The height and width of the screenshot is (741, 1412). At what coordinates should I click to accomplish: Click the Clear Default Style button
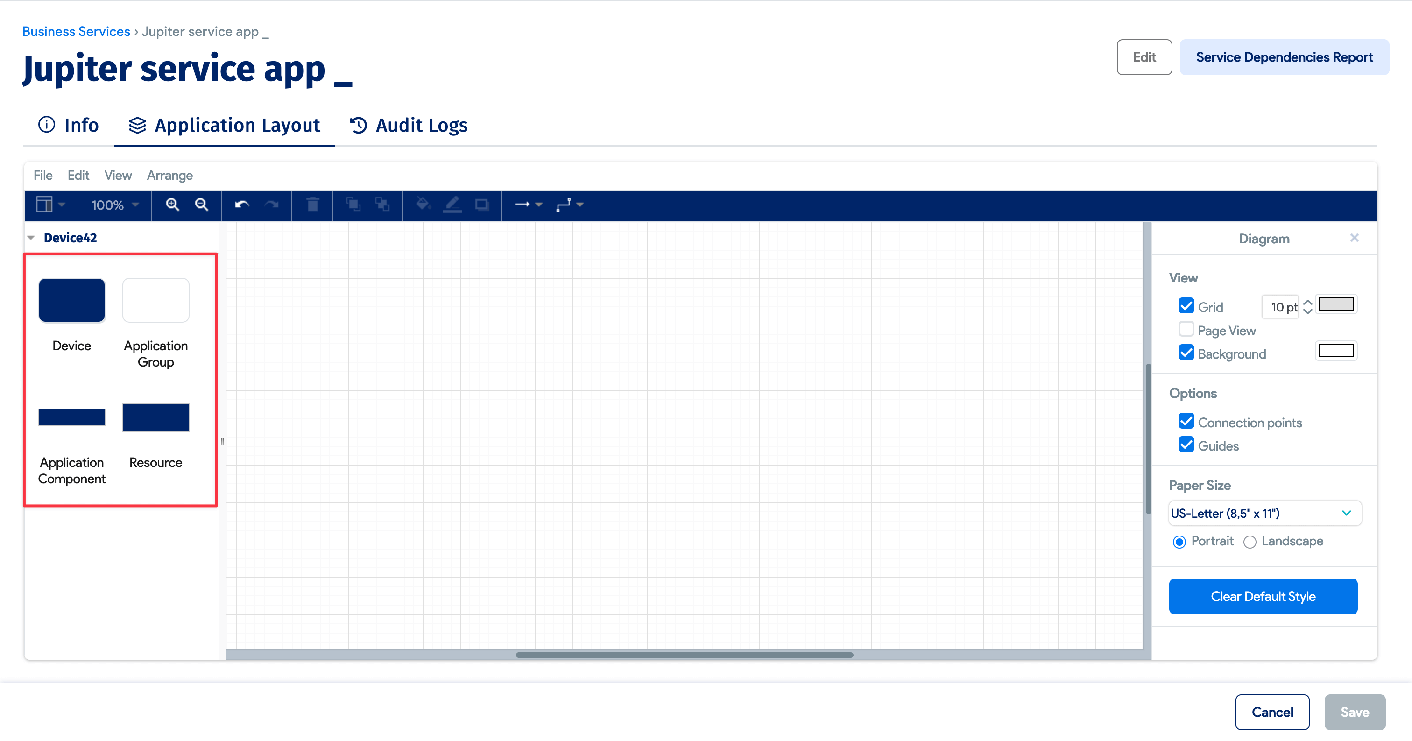(x=1263, y=596)
